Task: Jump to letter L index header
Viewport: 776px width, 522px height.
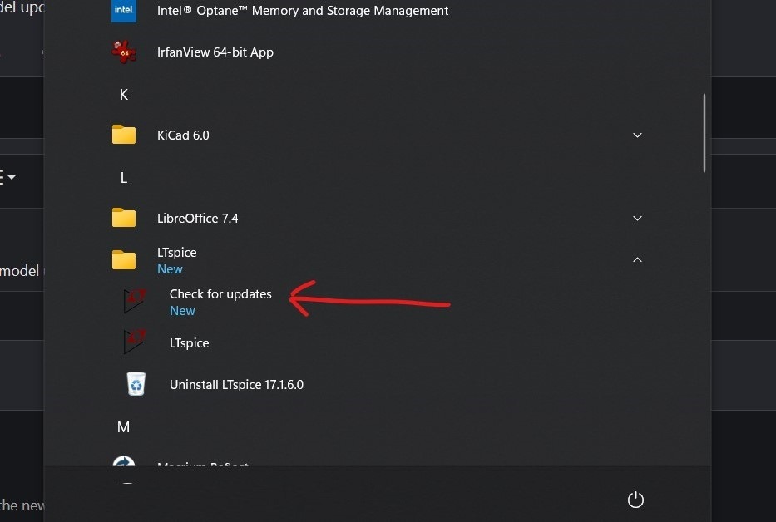Action: click(x=124, y=177)
